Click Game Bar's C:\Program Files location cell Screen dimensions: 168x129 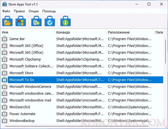point(130,39)
